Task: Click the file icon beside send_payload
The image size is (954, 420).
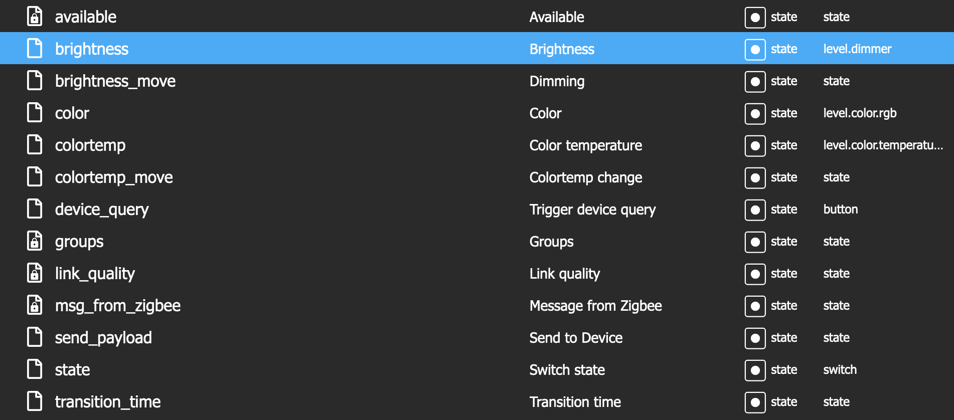Action: tap(35, 337)
